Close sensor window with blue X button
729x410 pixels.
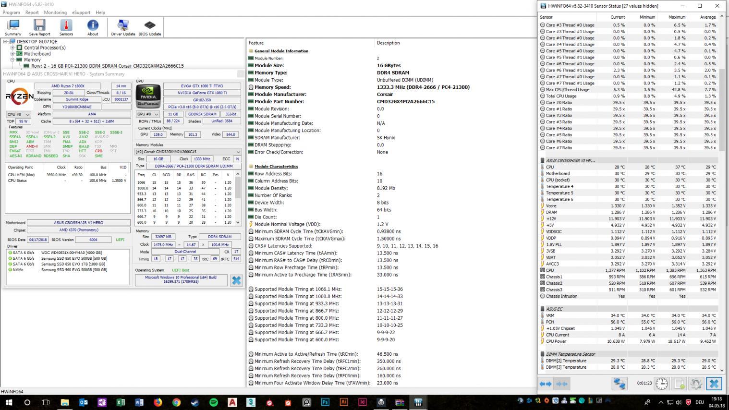(714, 383)
